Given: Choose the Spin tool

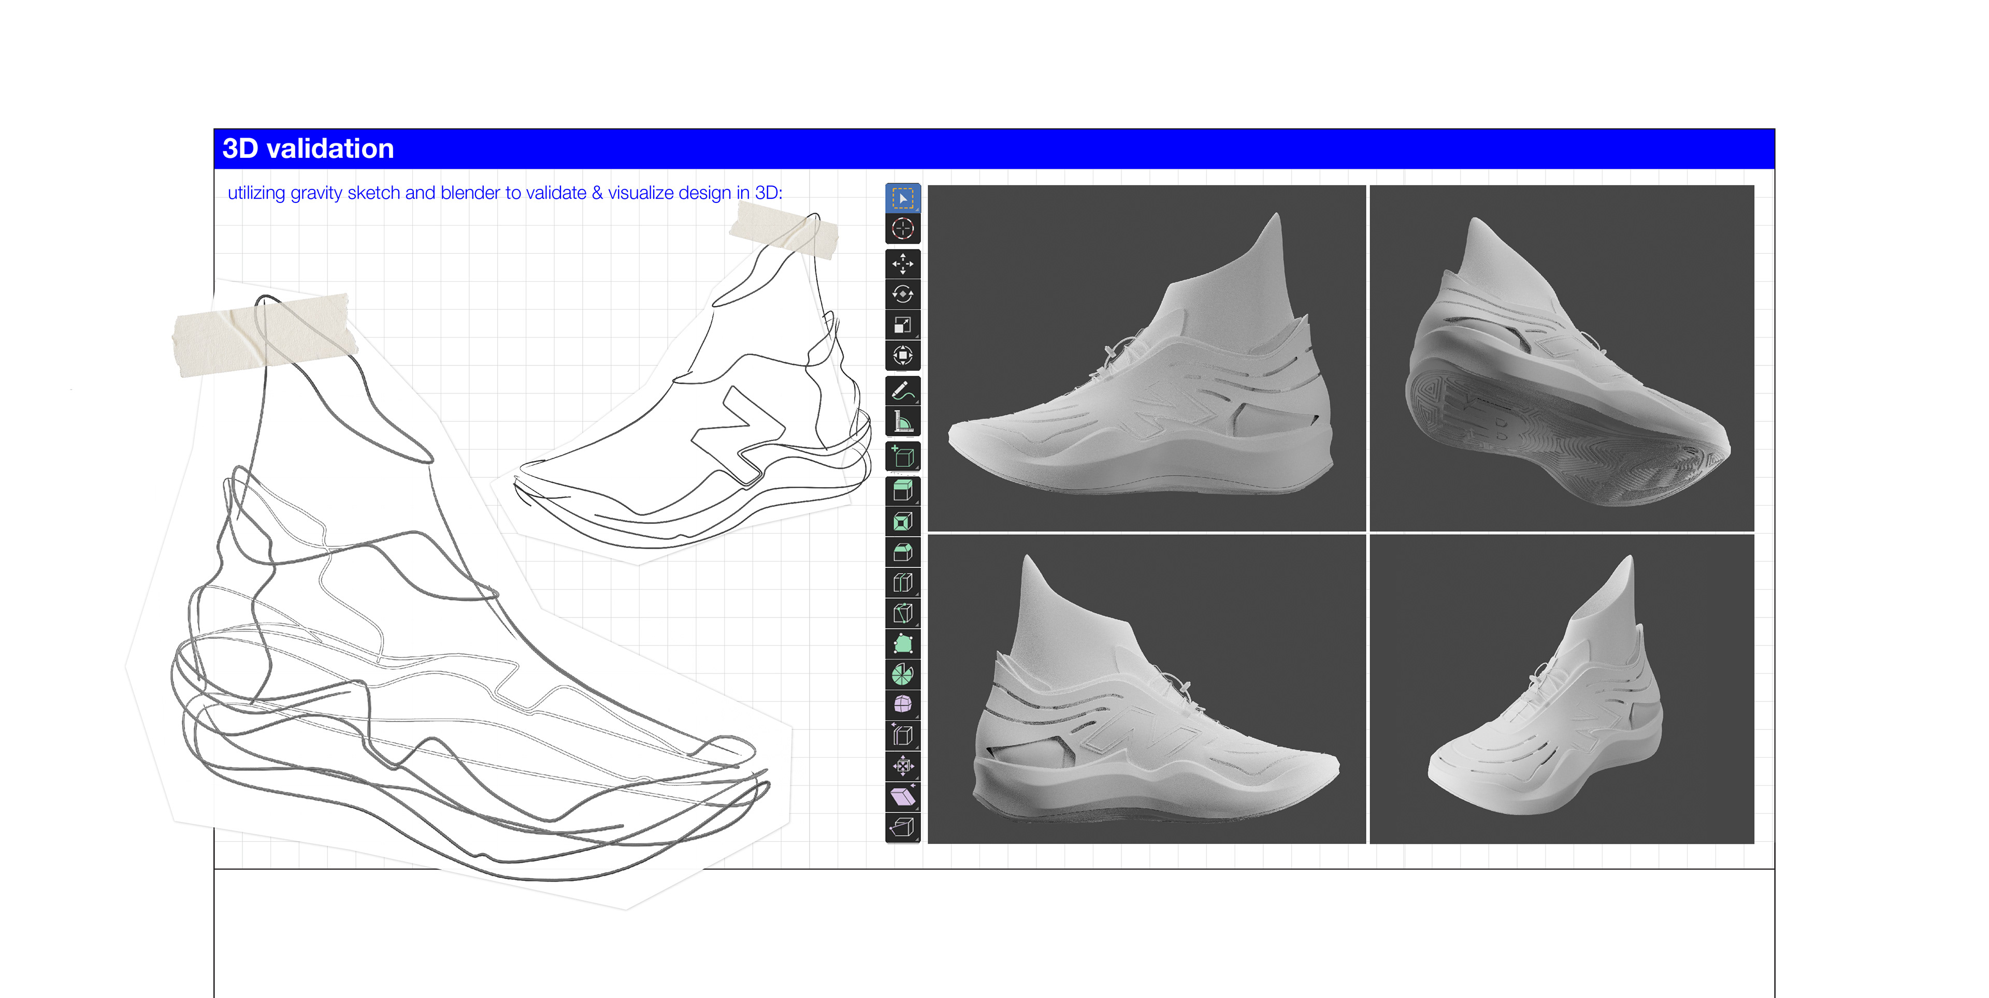Looking at the screenshot, I should [x=902, y=674].
